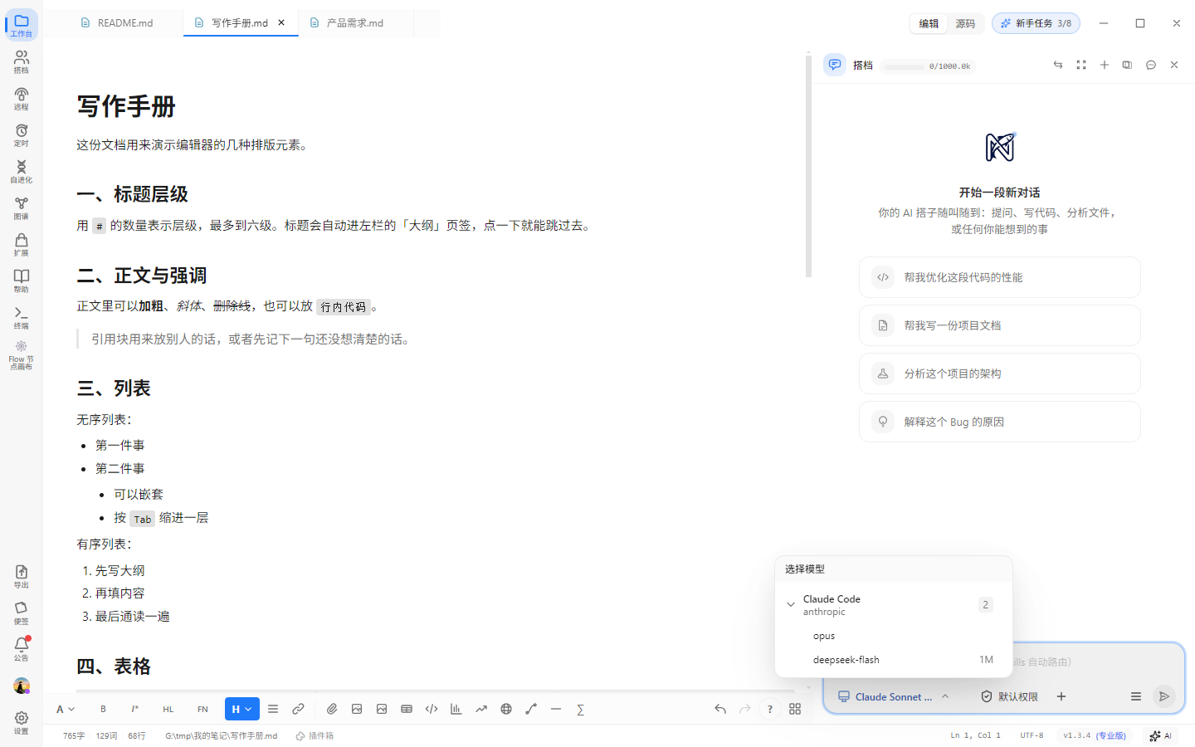Toggle italic formatting (I)
Viewport: 1195px width, 747px height.
pos(134,709)
